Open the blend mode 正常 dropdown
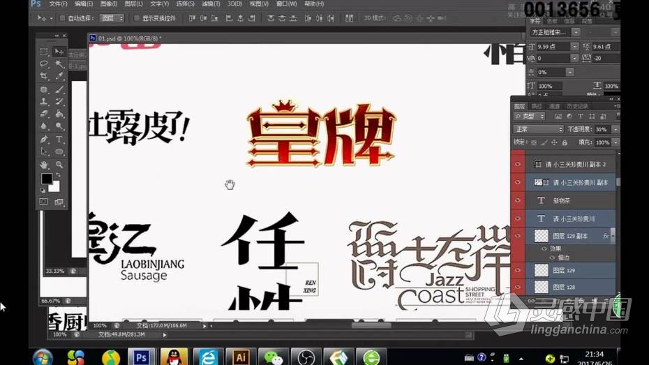The width and height of the screenshot is (649, 365). coord(539,130)
